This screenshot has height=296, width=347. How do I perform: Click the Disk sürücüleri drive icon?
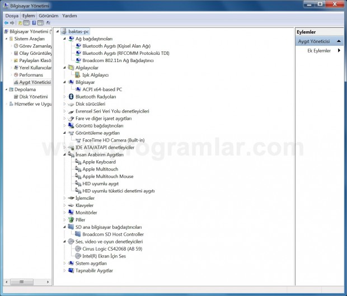[x=71, y=104]
